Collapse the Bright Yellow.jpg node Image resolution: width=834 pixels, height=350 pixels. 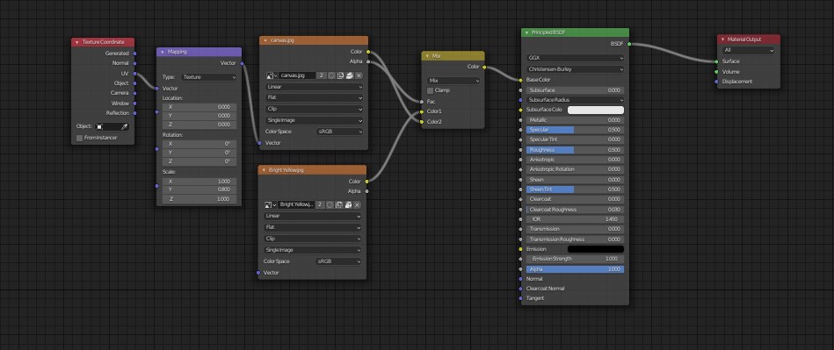(264, 170)
